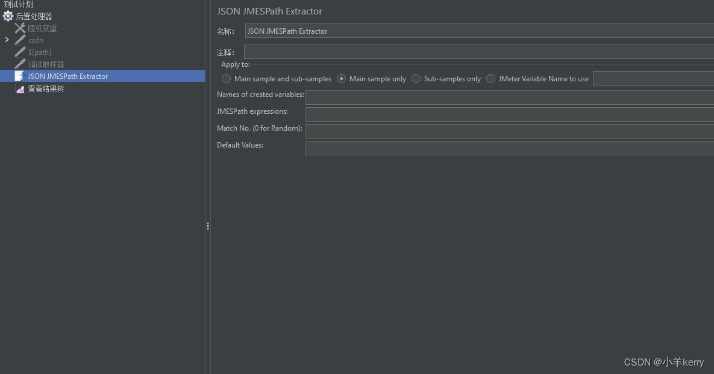Screen dimensions: 714x374
Task: Click the document icon beside JSON JMESPath Extractor
Action: coord(19,76)
